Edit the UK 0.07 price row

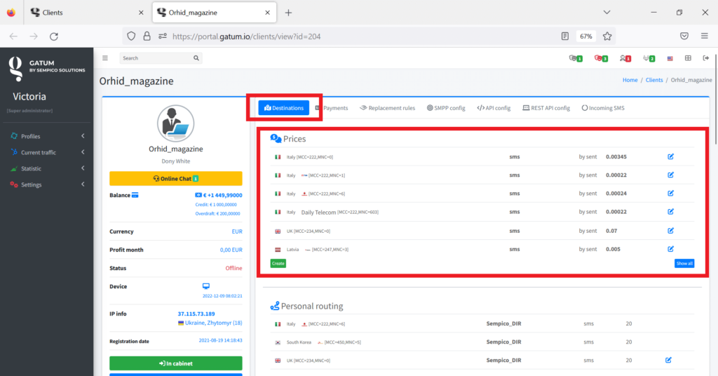(670, 231)
